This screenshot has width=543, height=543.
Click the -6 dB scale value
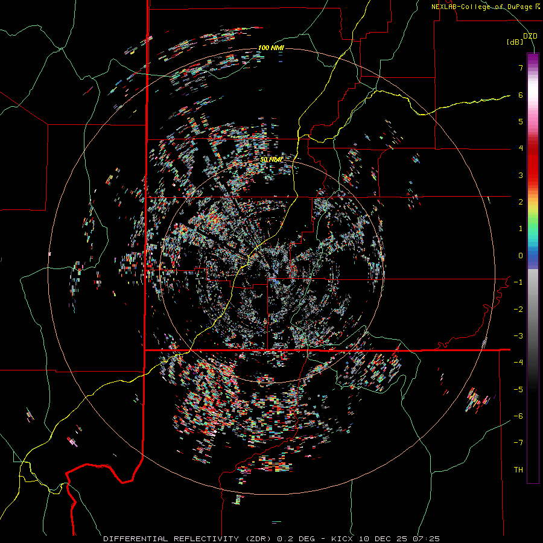tap(518, 416)
